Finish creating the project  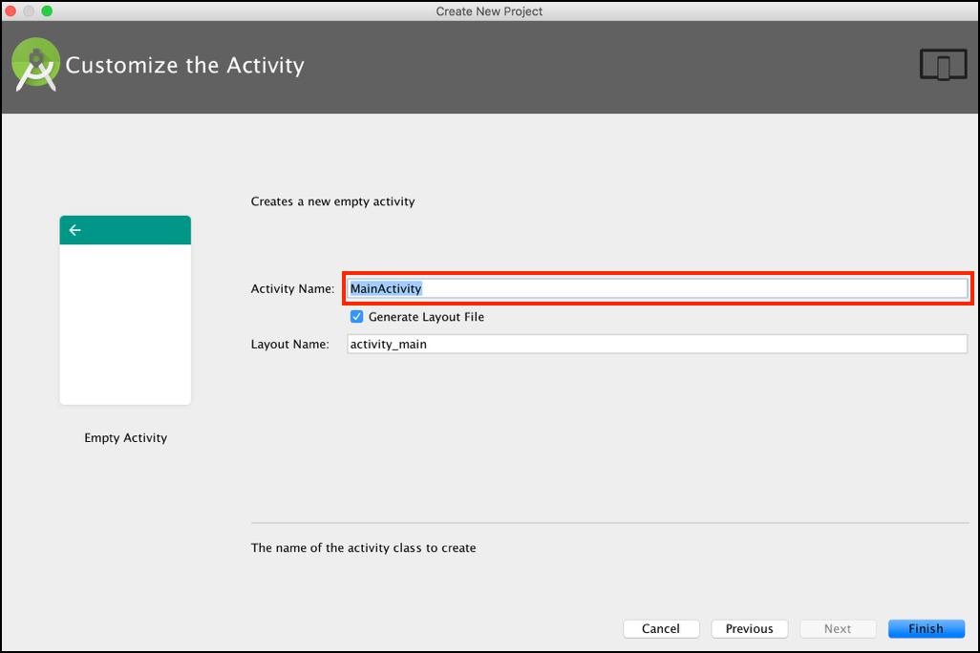coord(926,628)
